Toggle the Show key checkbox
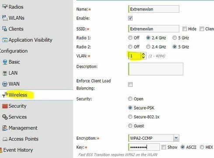214x158 pixels. [x=164, y=147]
